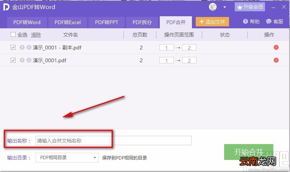Click the 操作页面范围 column header

(179, 35)
